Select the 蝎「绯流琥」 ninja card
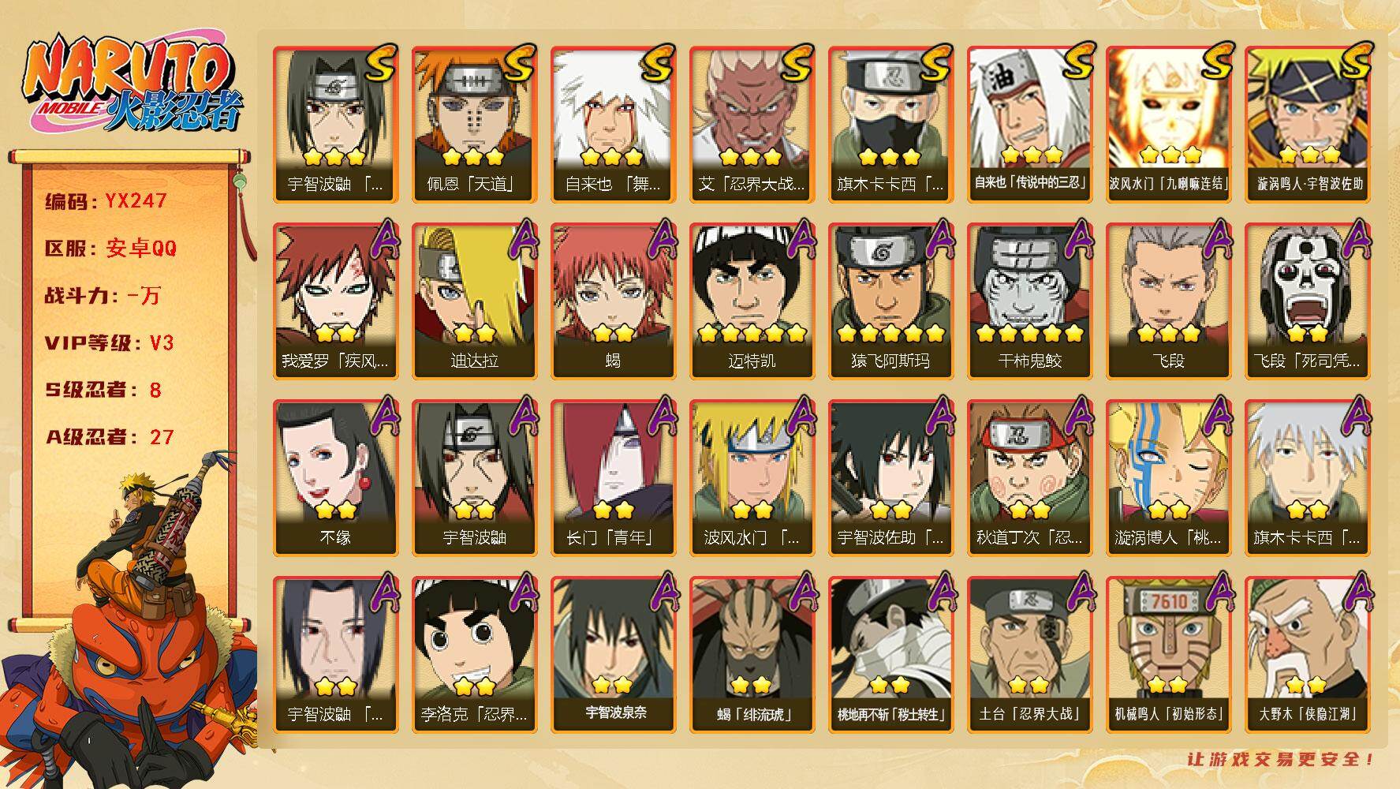The height and width of the screenshot is (789, 1400). coord(752,654)
